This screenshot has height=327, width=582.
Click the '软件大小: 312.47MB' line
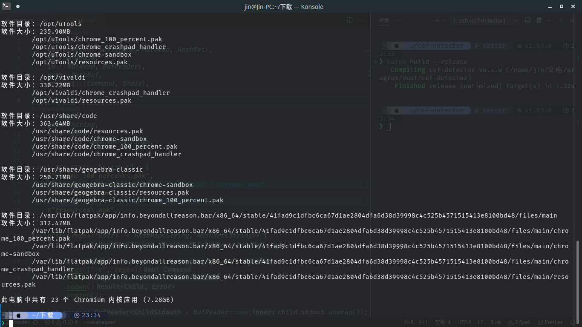pos(36,223)
